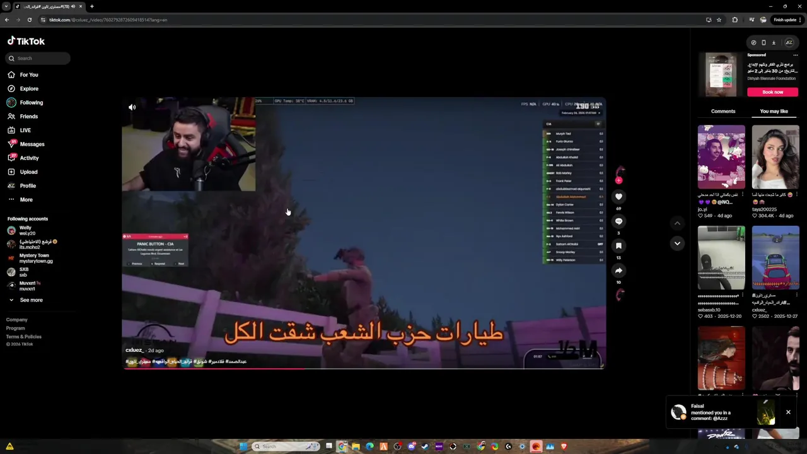807x454 pixels.
Task: Focus the TikTok search field
Action: click(x=38, y=58)
